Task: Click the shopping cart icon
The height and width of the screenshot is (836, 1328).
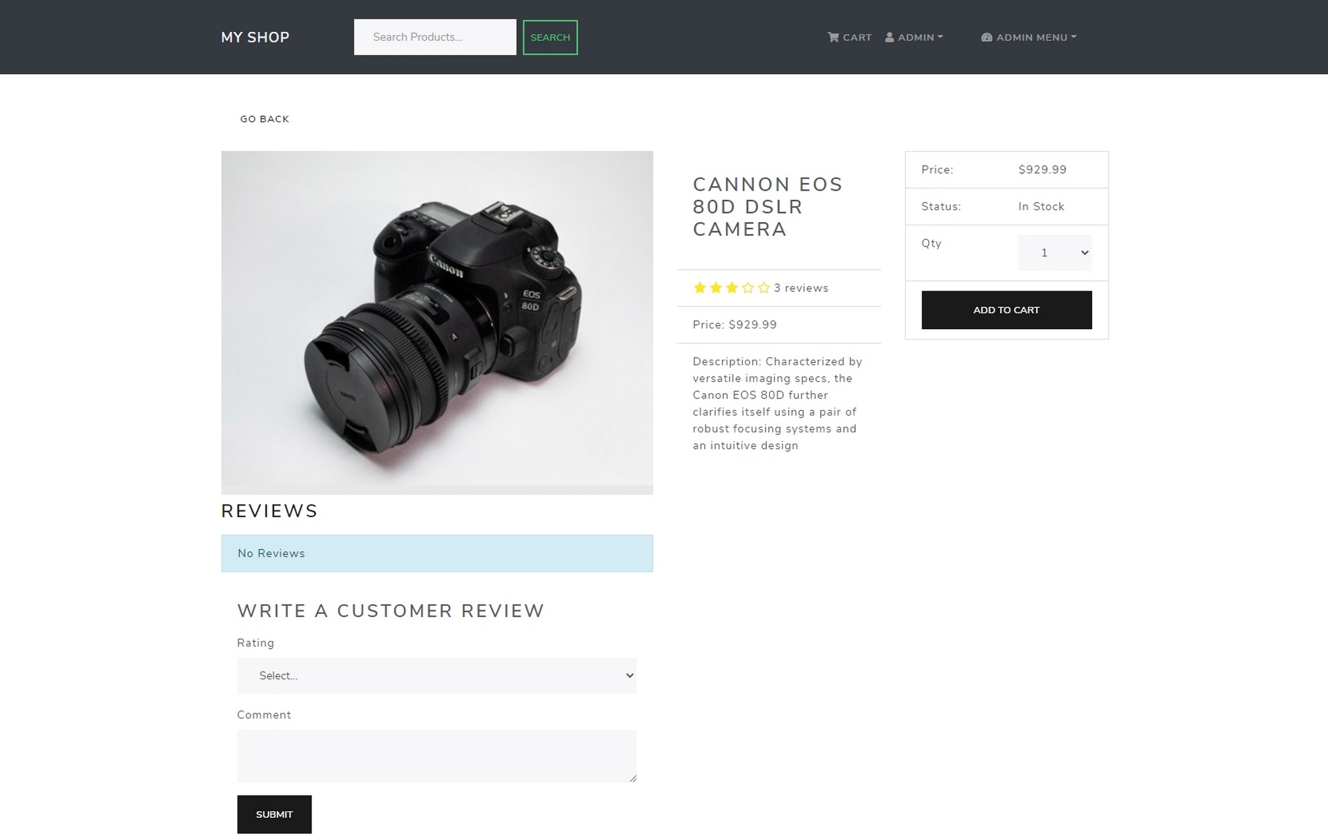Action: [833, 37]
